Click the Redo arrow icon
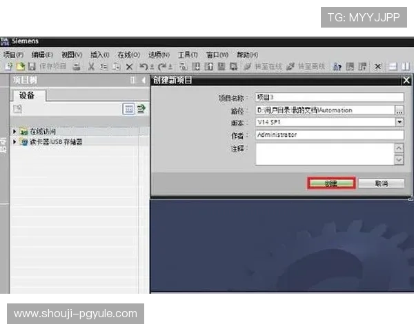This screenshot has width=414, height=331. [x=162, y=66]
